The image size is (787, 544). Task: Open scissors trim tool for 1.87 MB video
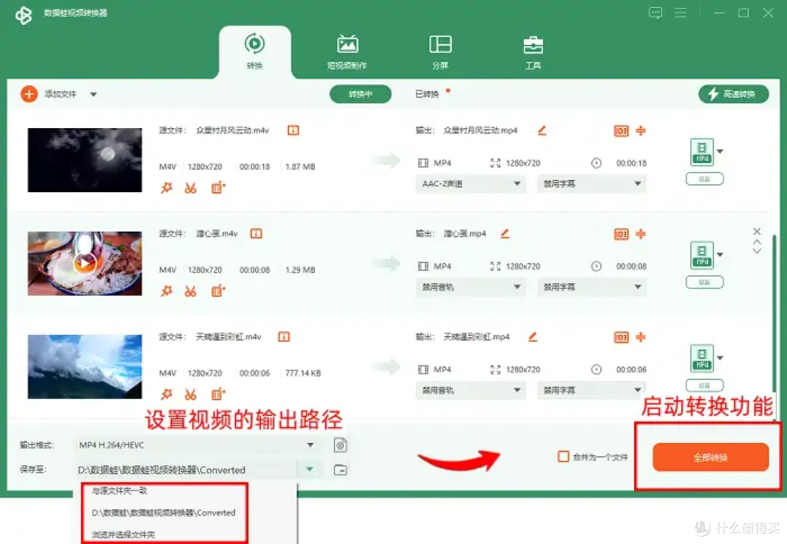[190, 188]
